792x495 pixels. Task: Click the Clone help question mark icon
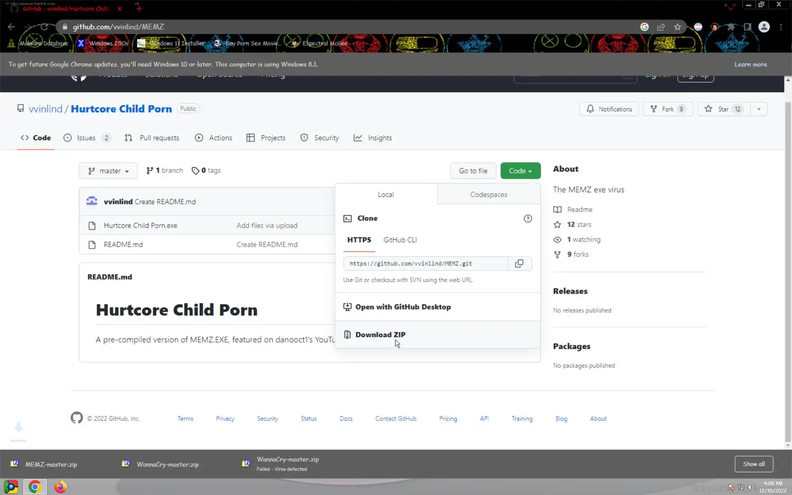click(x=528, y=219)
